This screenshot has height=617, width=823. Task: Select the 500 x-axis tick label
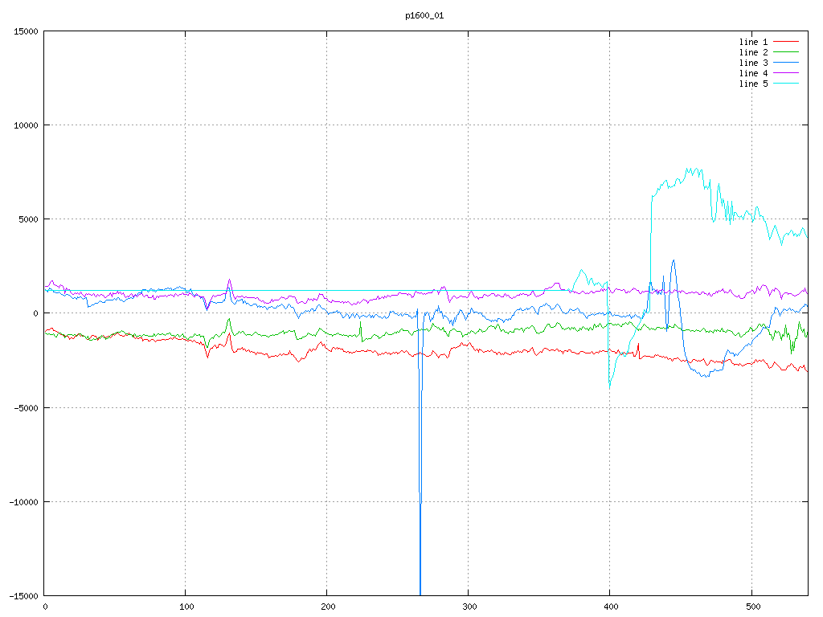coord(751,607)
